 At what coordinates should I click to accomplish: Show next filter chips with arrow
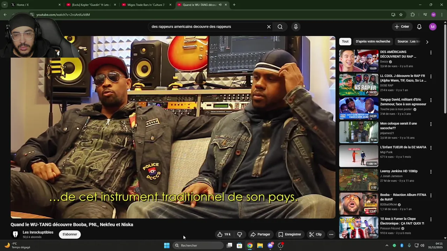click(427, 42)
